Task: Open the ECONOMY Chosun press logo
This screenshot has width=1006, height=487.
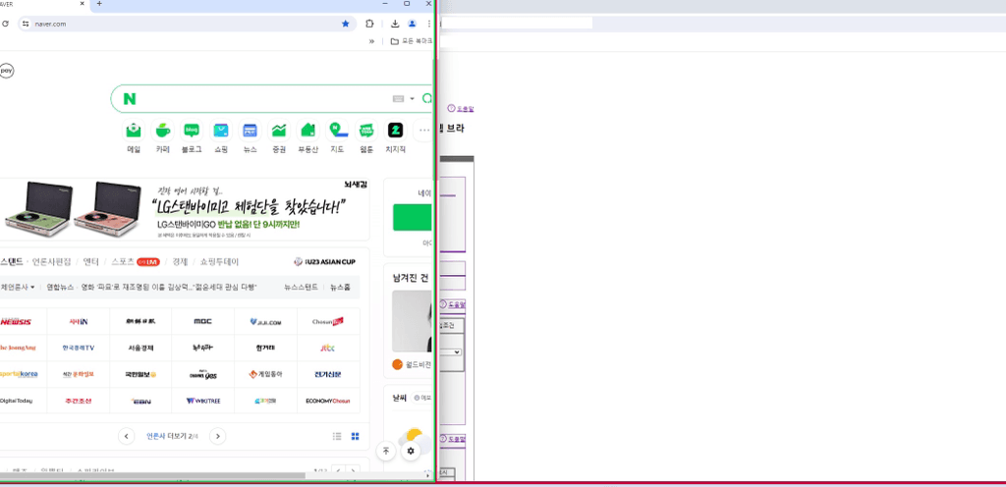Action: [328, 401]
